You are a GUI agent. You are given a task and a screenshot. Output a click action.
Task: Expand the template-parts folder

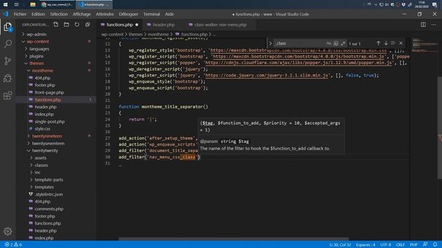(x=49, y=180)
